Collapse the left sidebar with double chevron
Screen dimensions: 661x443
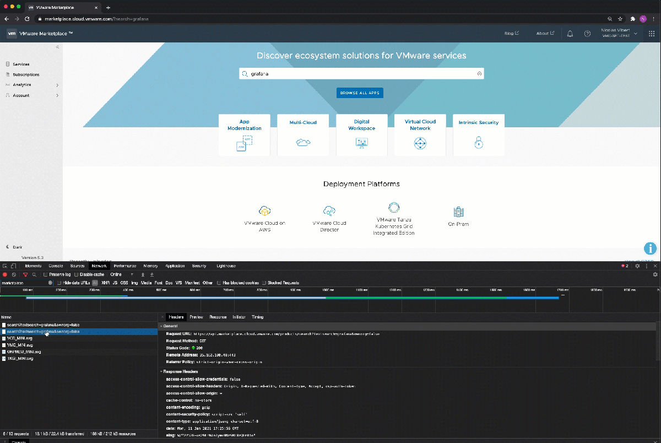pyautogui.click(x=57, y=47)
